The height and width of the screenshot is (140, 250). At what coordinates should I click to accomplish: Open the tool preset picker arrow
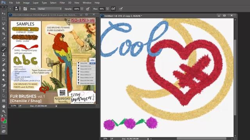10,9
